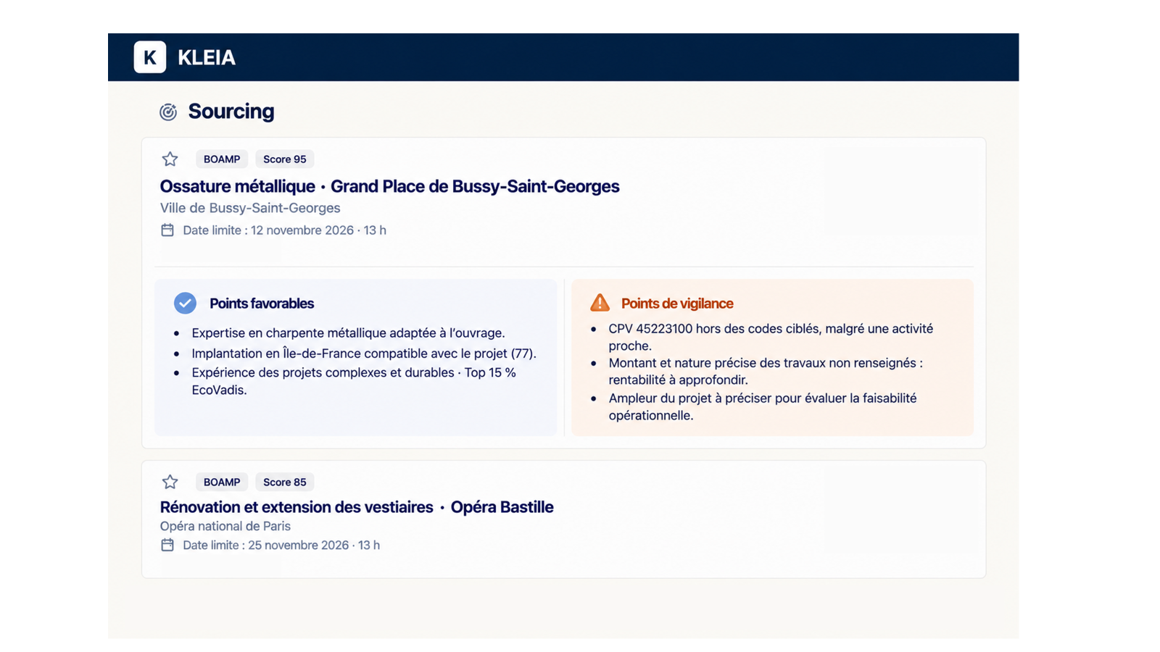Open the Rénovation et extension des vestiaires tender
The height and width of the screenshot is (652, 1160).
click(357, 507)
